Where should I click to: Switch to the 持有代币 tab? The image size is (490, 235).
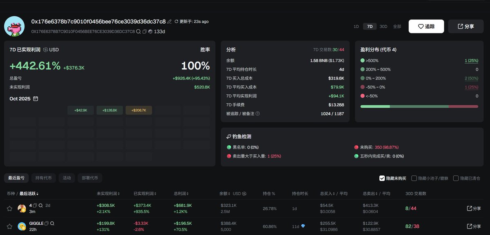pos(44,178)
